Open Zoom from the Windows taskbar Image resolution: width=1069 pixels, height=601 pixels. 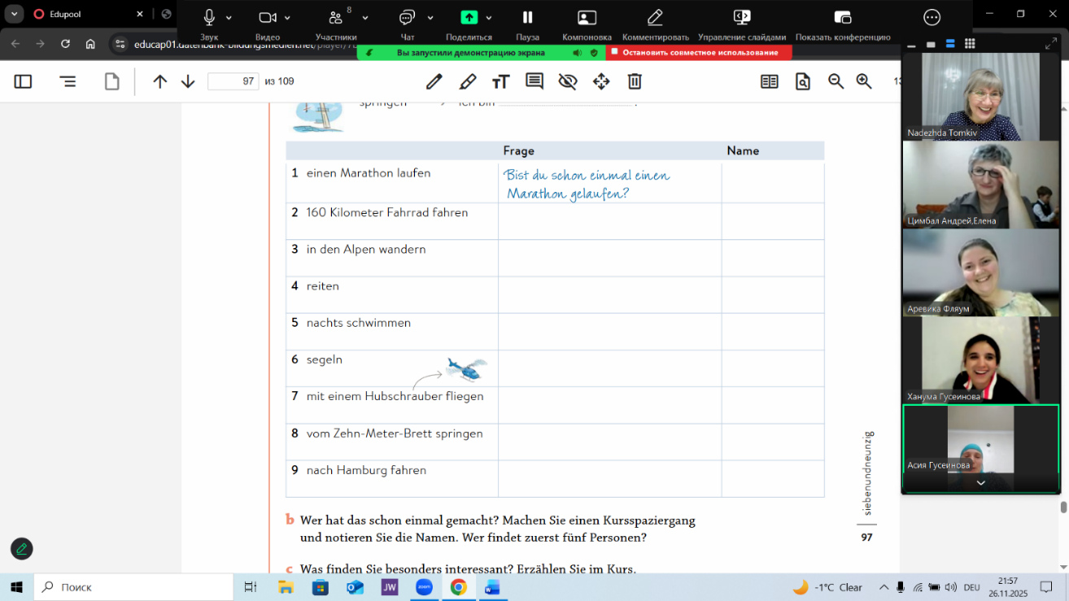pos(424,587)
